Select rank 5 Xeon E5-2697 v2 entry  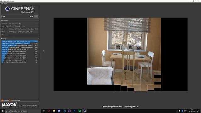tap(19, 50)
